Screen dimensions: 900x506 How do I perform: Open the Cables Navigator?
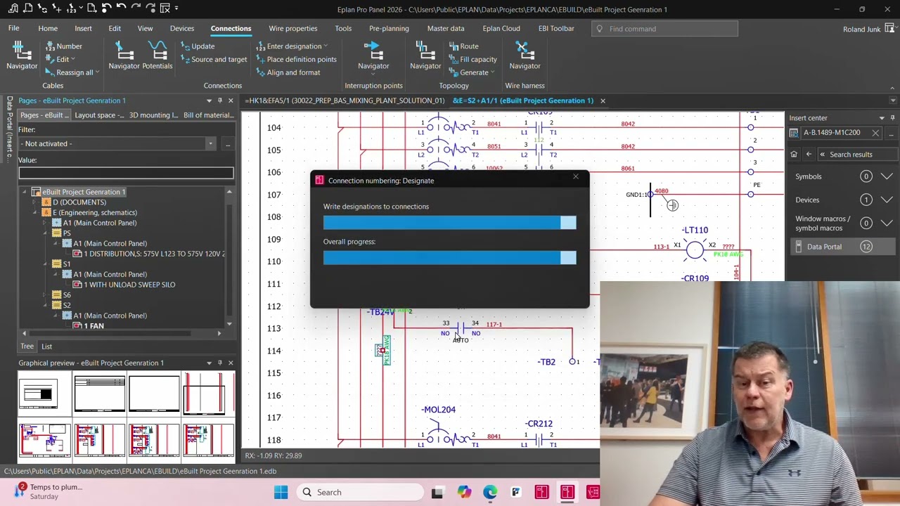click(x=22, y=56)
